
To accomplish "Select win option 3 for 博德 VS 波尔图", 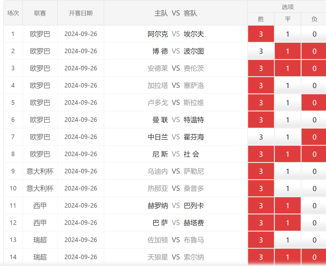I will click(261, 51).
